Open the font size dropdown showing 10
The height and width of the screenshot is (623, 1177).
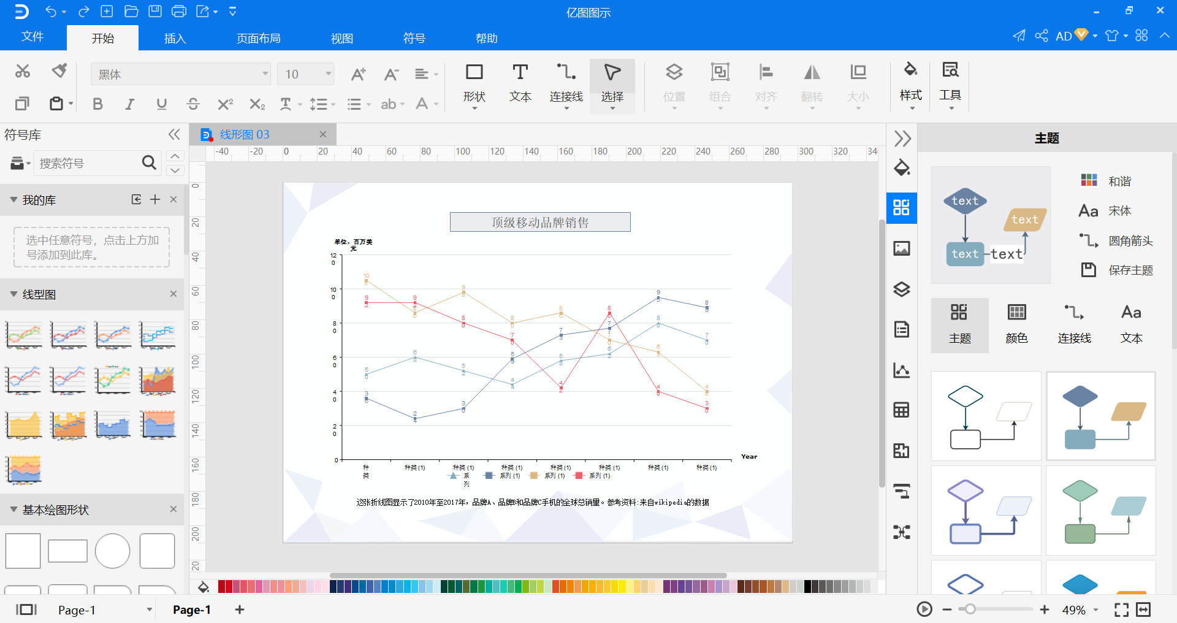(x=305, y=74)
